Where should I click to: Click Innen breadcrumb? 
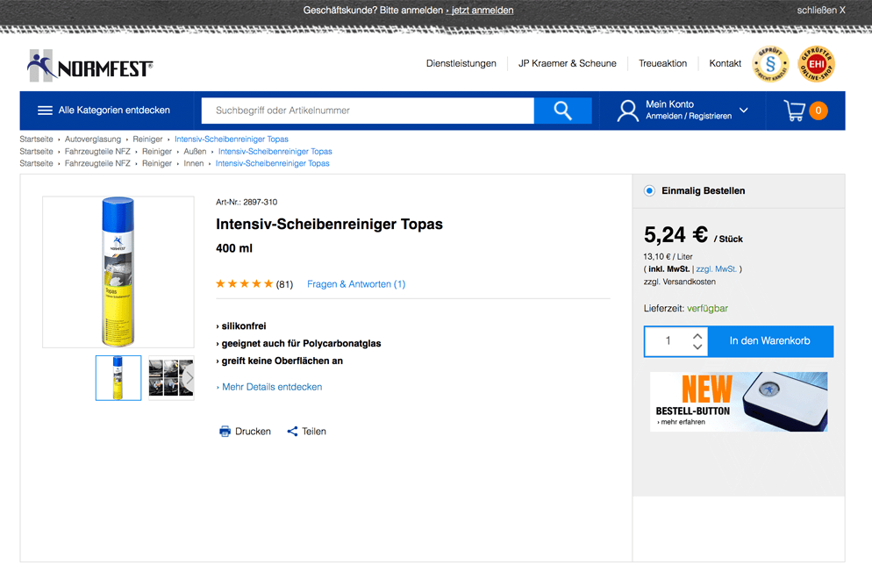(194, 163)
